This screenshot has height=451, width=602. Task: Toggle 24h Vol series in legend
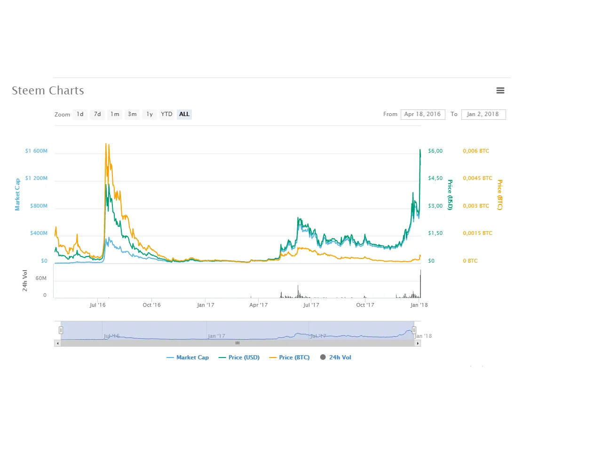pyautogui.click(x=336, y=358)
